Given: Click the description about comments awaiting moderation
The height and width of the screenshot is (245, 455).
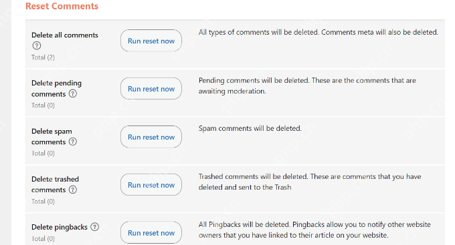Looking at the screenshot, I should pos(307,85).
